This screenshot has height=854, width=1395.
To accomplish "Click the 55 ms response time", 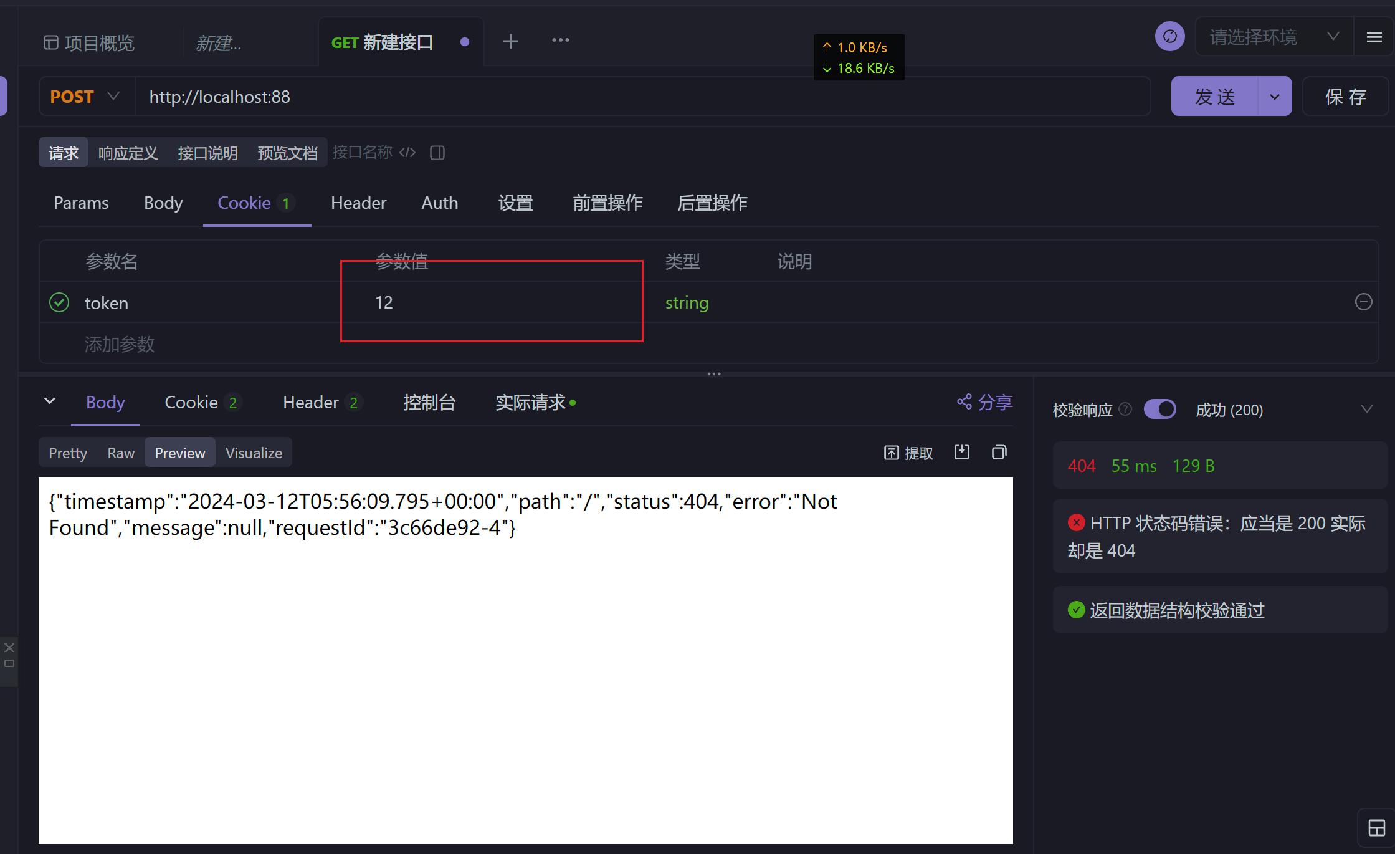I will coord(1134,466).
